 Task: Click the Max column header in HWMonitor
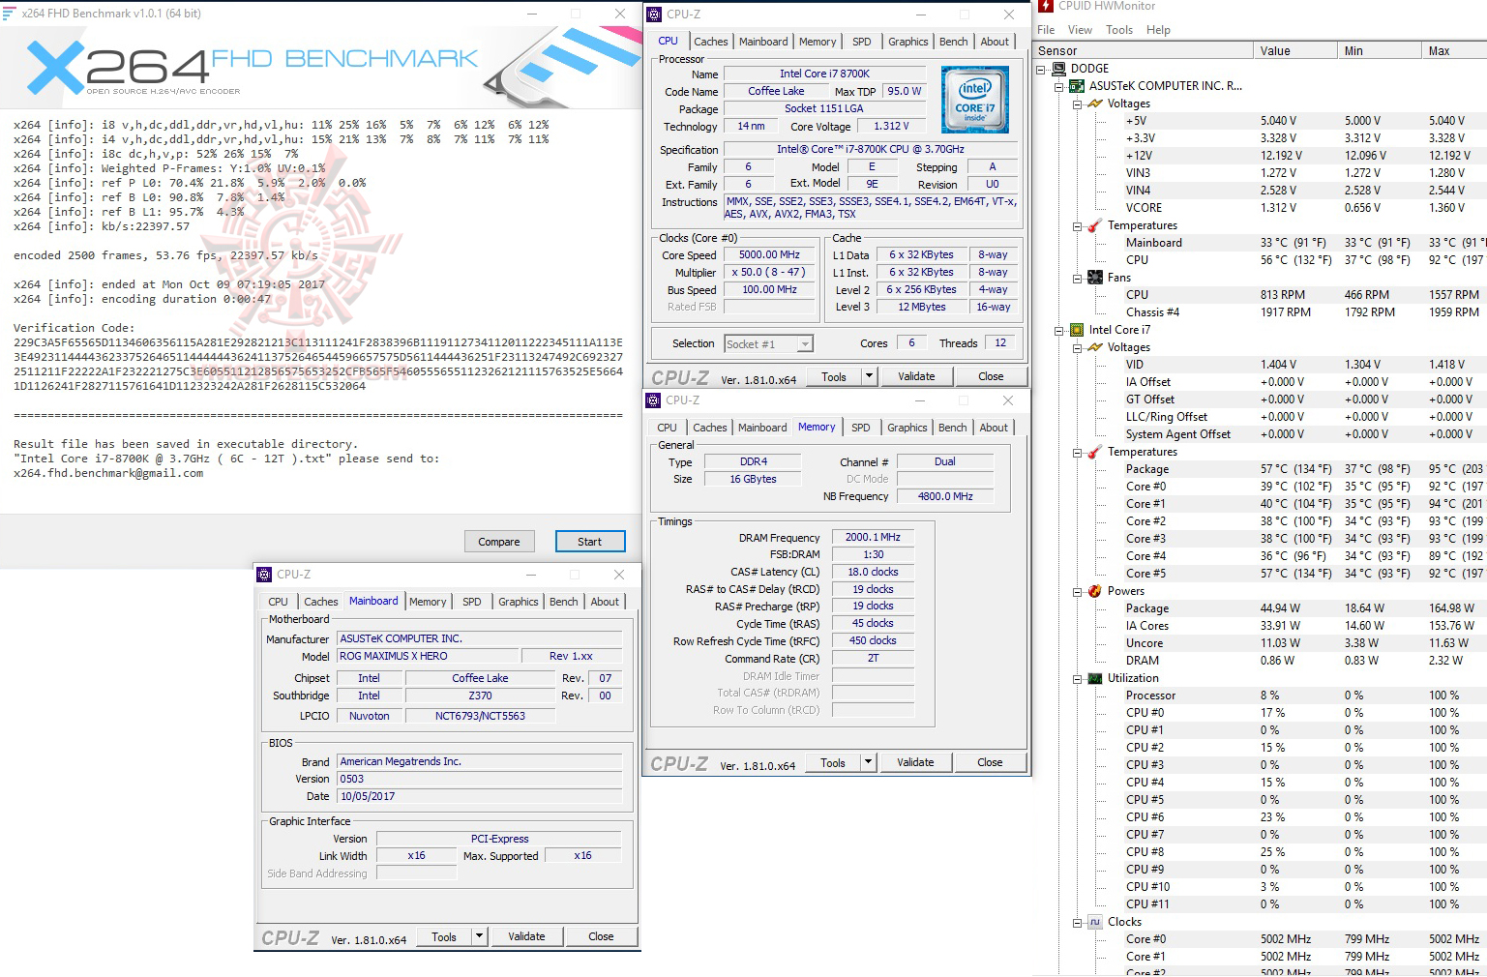[x=1454, y=51]
